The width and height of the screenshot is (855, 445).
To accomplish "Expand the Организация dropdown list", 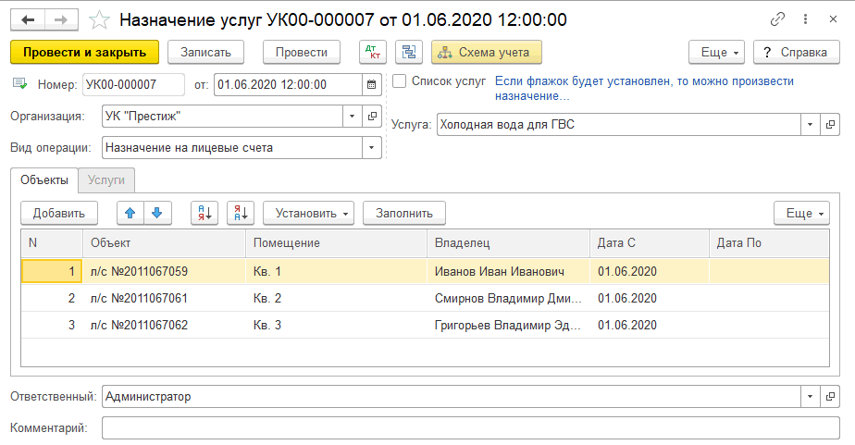I will point(353,117).
